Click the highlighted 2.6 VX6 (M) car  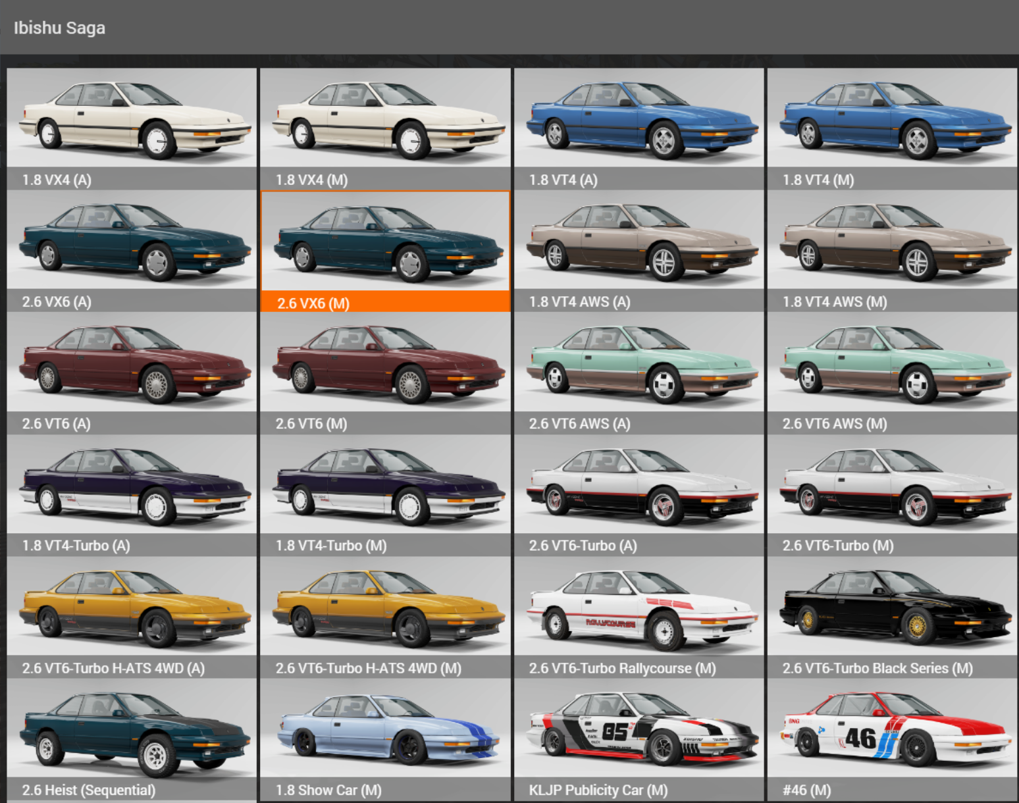click(x=385, y=251)
